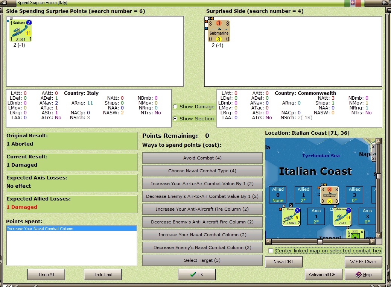
Task: Select the Show Section radio button
Action: (x=175, y=119)
